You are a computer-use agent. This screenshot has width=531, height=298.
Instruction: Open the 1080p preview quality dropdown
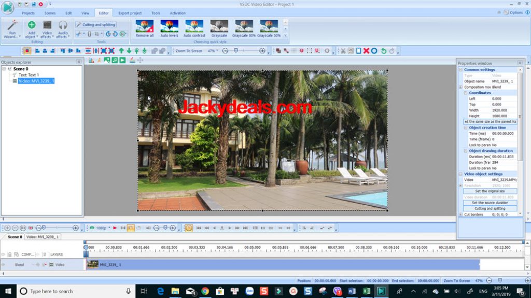[109, 228]
